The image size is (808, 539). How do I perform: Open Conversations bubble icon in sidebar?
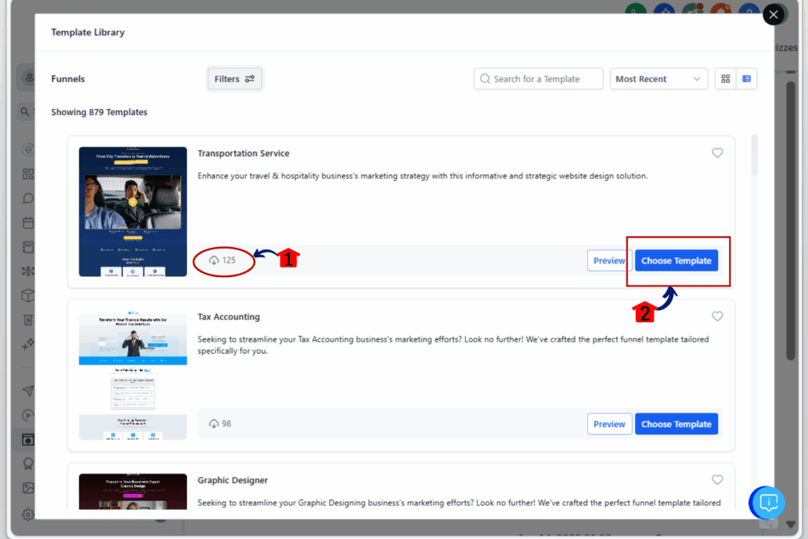28,198
